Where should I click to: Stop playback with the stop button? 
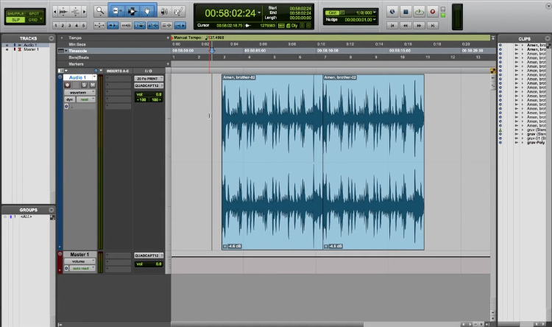(x=406, y=12)
